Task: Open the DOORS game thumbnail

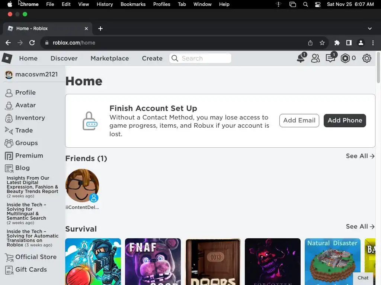Action: 213,262
